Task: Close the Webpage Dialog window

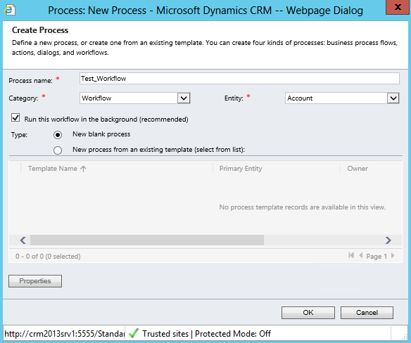Action: coord(398,7)
